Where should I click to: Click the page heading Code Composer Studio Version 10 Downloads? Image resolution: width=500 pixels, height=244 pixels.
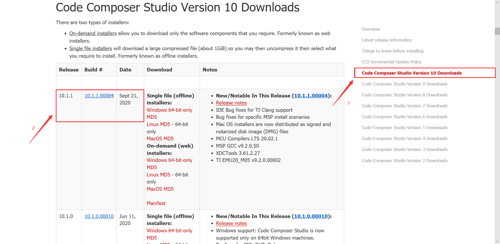[x=178, y=7]
